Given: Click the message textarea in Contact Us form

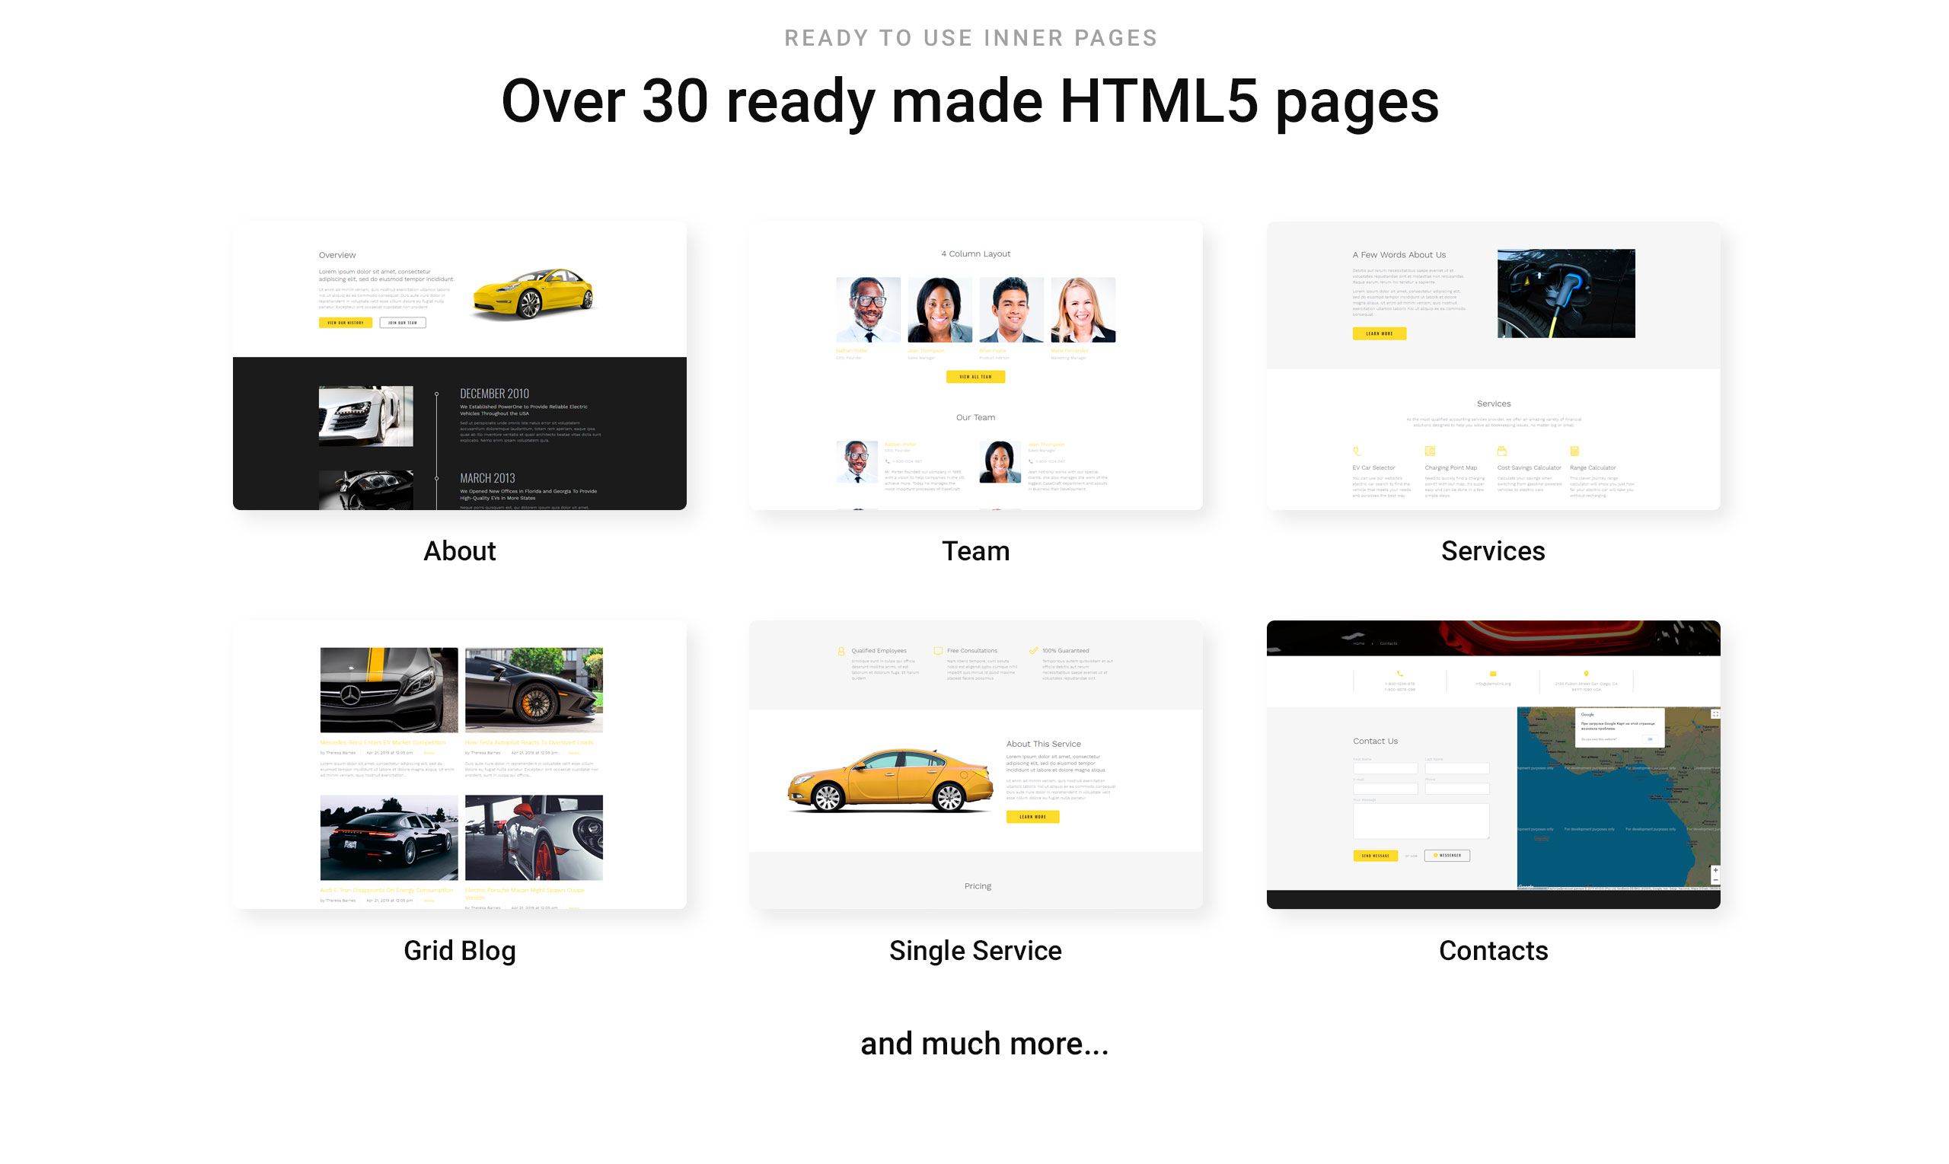Looking at the screenshot, I should pyautogui.click(x=1421, y=821).
